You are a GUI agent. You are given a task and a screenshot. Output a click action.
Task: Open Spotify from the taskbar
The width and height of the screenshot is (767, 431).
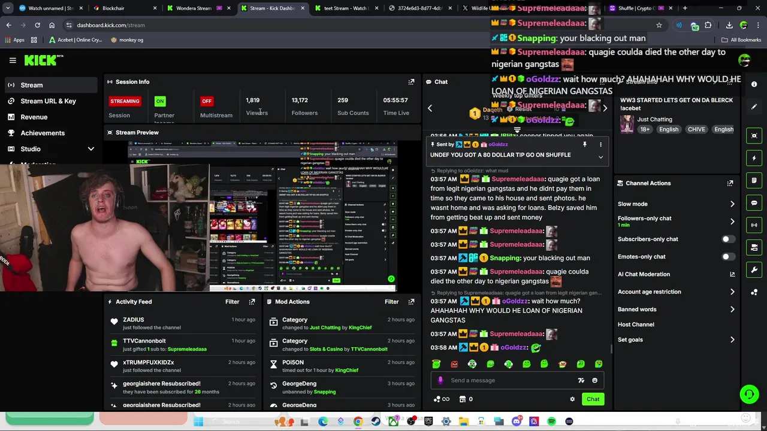coord(551,421)
